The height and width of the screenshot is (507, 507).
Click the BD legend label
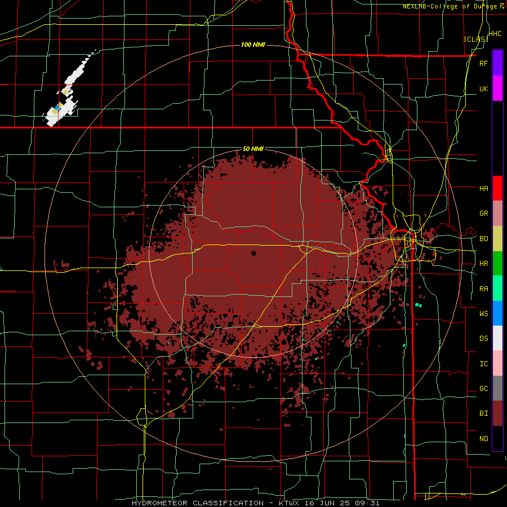(484, 239)
